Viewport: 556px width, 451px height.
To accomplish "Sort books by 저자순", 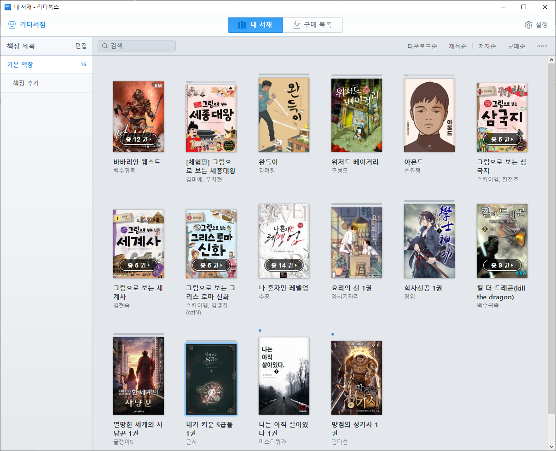I will [486, 46].
